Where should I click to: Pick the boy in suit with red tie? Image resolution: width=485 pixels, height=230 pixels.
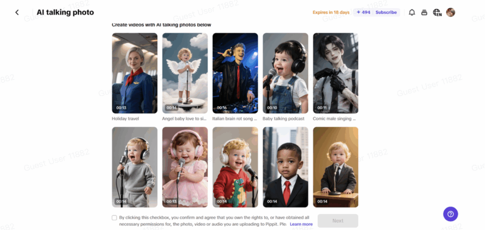click(x=286, y=167)
